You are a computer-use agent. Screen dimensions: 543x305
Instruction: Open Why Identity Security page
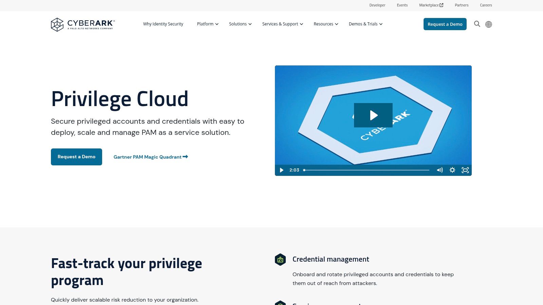click(163, 24)
